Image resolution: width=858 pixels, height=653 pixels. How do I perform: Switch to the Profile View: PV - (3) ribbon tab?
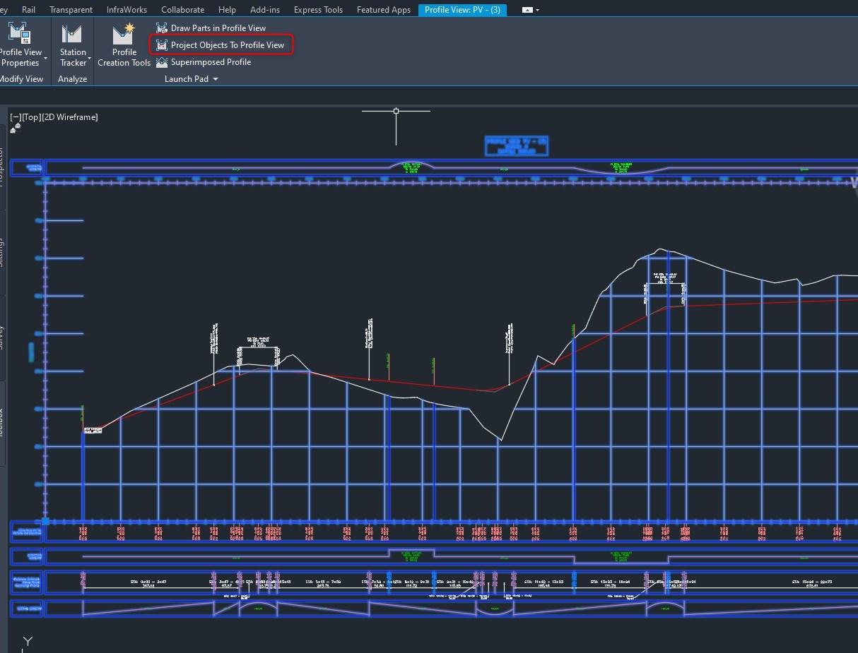[462, 9]
